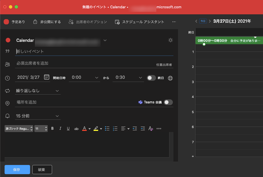This screenshot has width=263, height=177.
Task: Open highlight color dropdown arrow
Action: coord(101,129)
